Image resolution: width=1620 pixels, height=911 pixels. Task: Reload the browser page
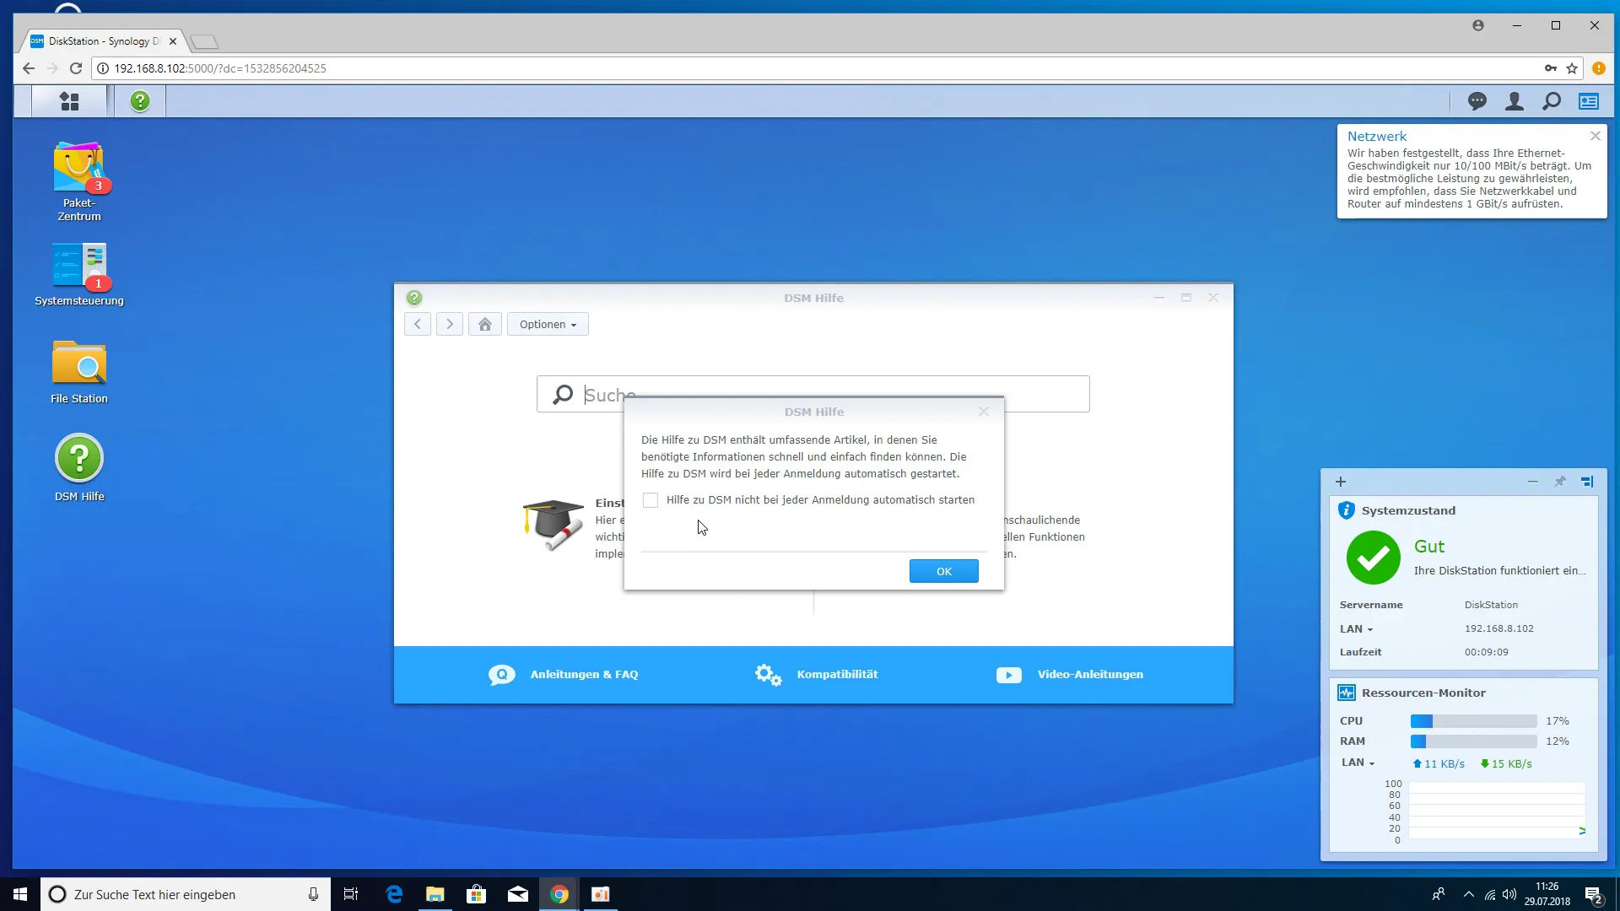point(76,68)
